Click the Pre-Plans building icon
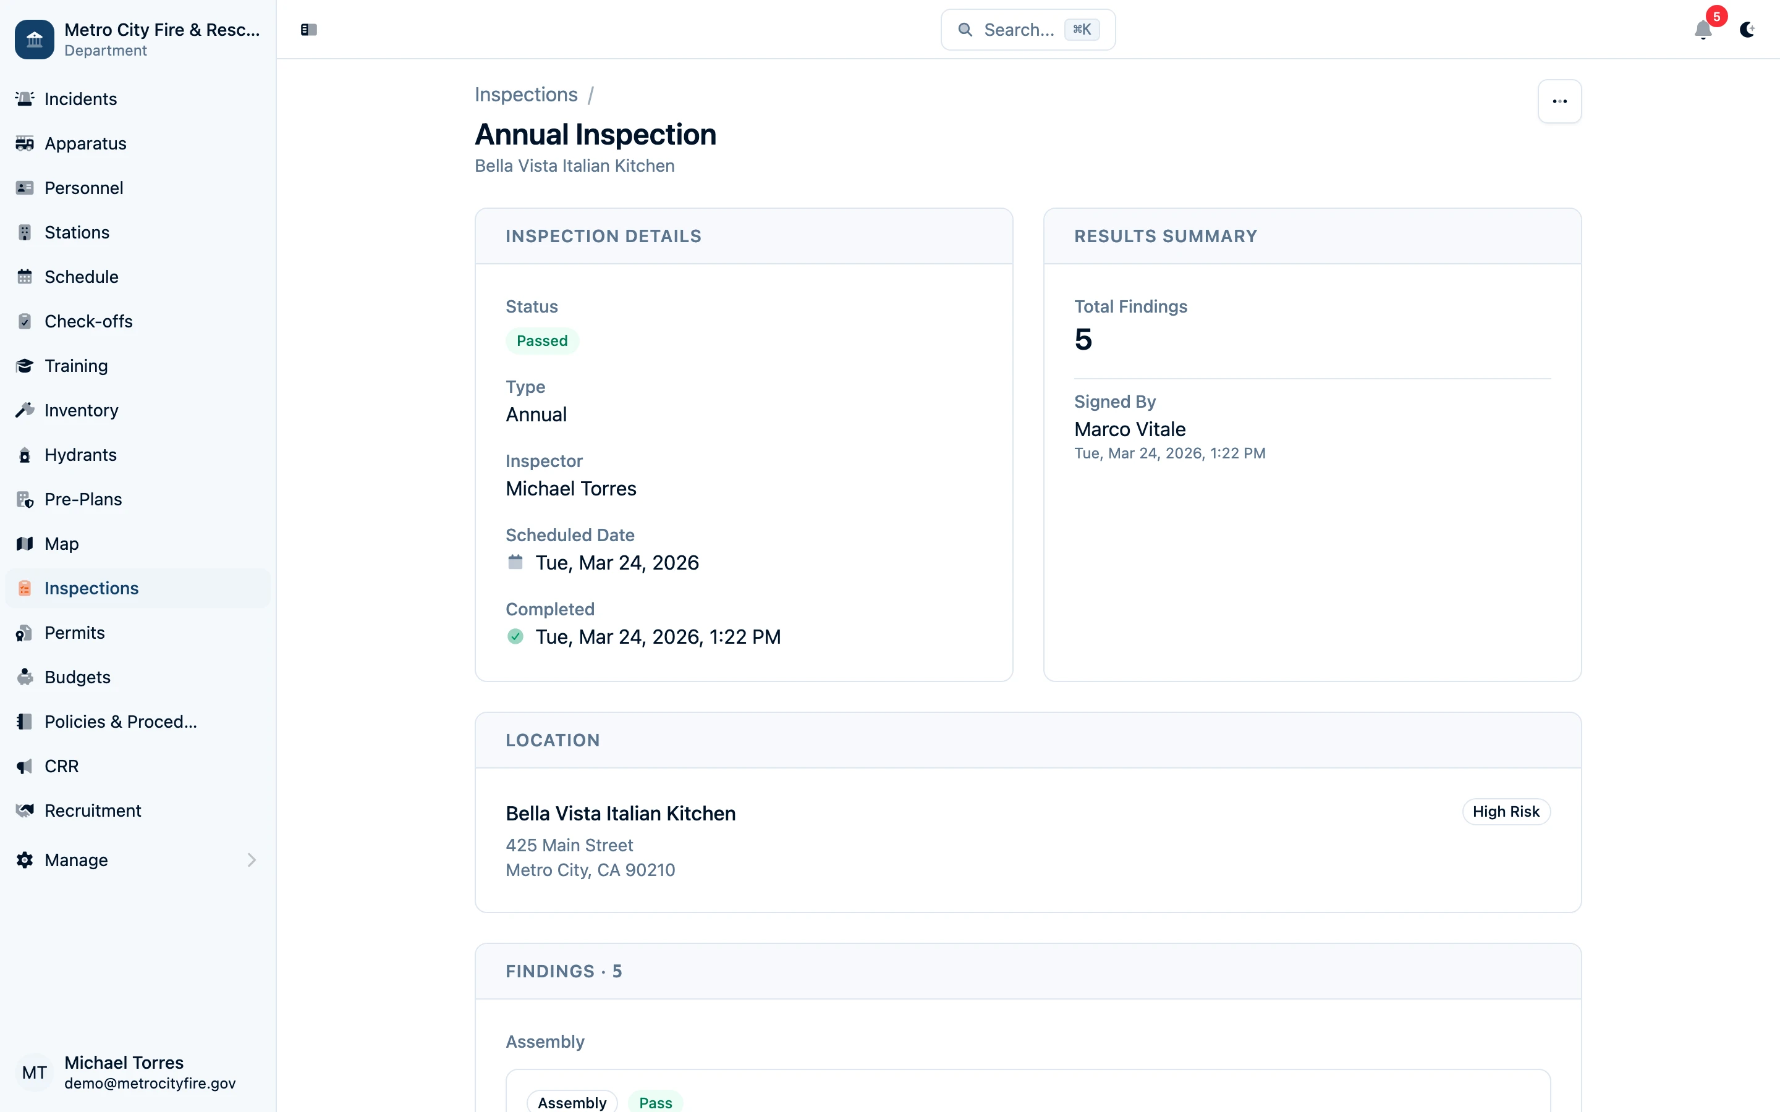Viewport: 1780px width, 1112px height. coord(25,499)
